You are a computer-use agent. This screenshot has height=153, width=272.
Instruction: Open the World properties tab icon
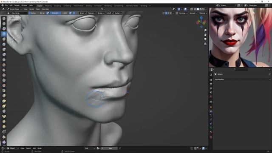[x=211, y=96]
